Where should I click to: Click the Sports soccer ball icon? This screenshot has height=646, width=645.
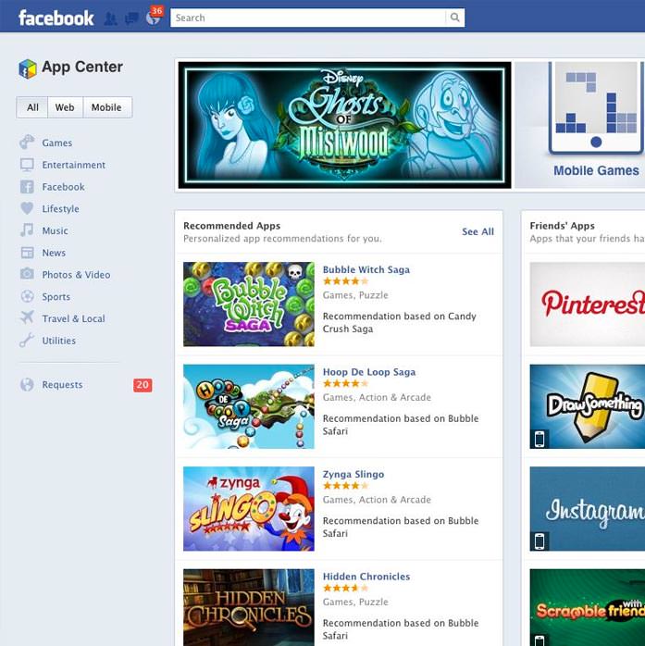click(27, 296)
